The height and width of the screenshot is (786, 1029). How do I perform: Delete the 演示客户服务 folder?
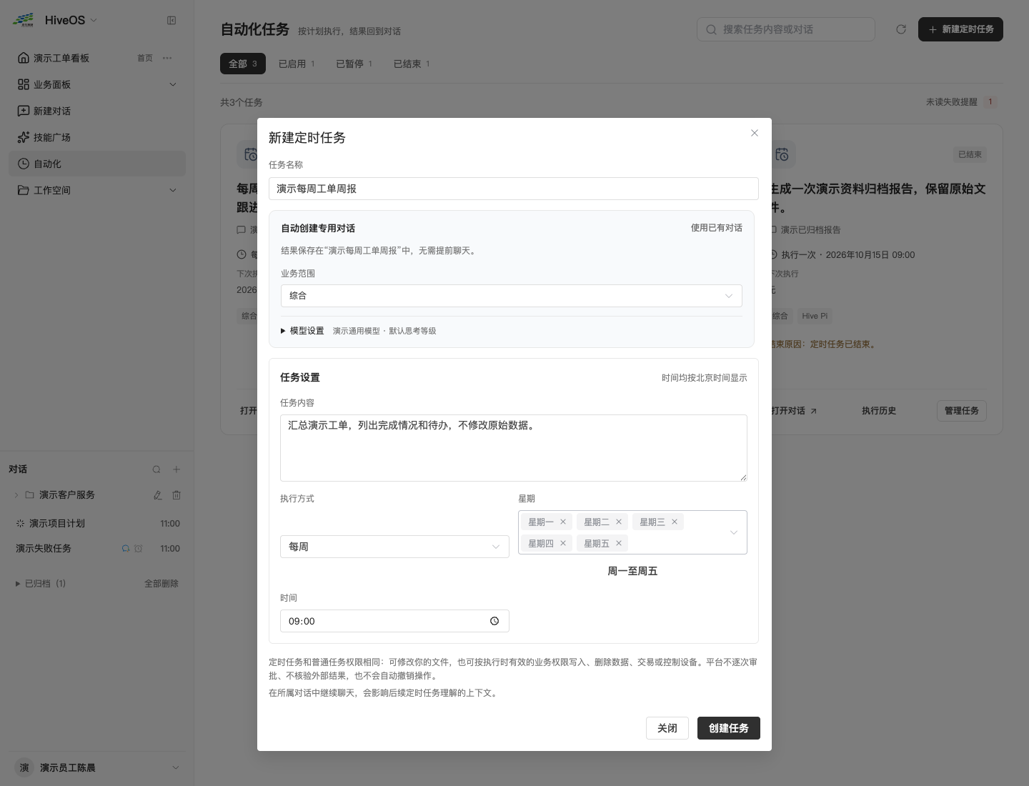[177, 495]
